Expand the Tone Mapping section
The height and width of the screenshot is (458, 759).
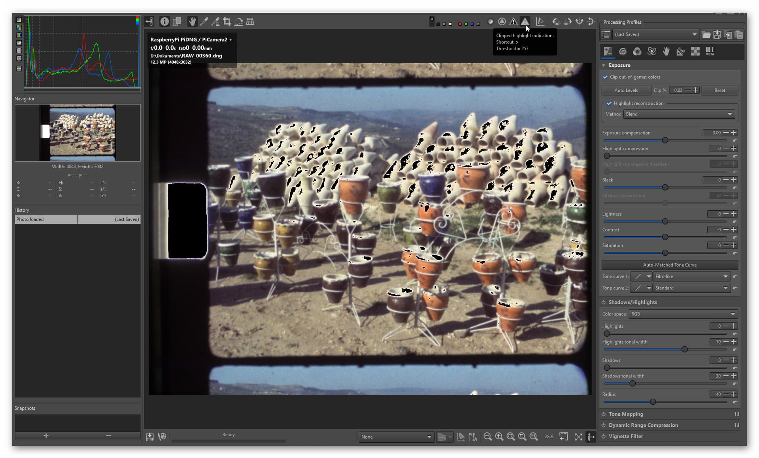pyautogui.click(x=626, y=414)
